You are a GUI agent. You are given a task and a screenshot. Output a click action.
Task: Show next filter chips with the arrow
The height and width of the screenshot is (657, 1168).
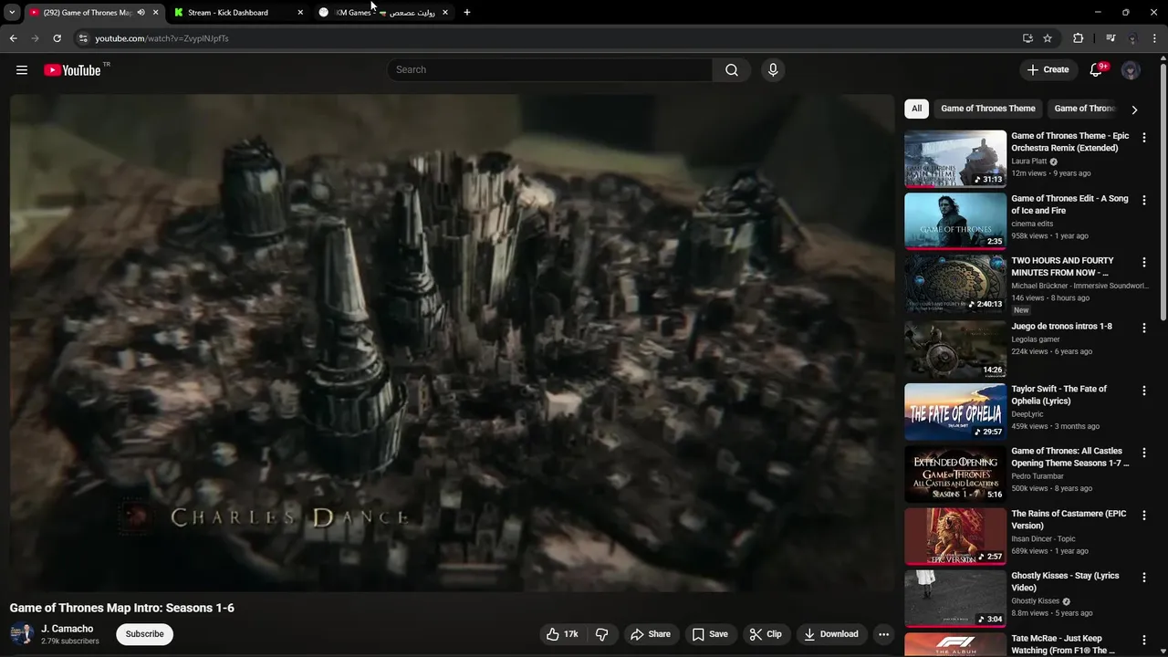[1134, 109]
